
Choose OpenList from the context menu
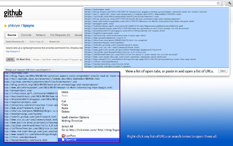point(88,139)
